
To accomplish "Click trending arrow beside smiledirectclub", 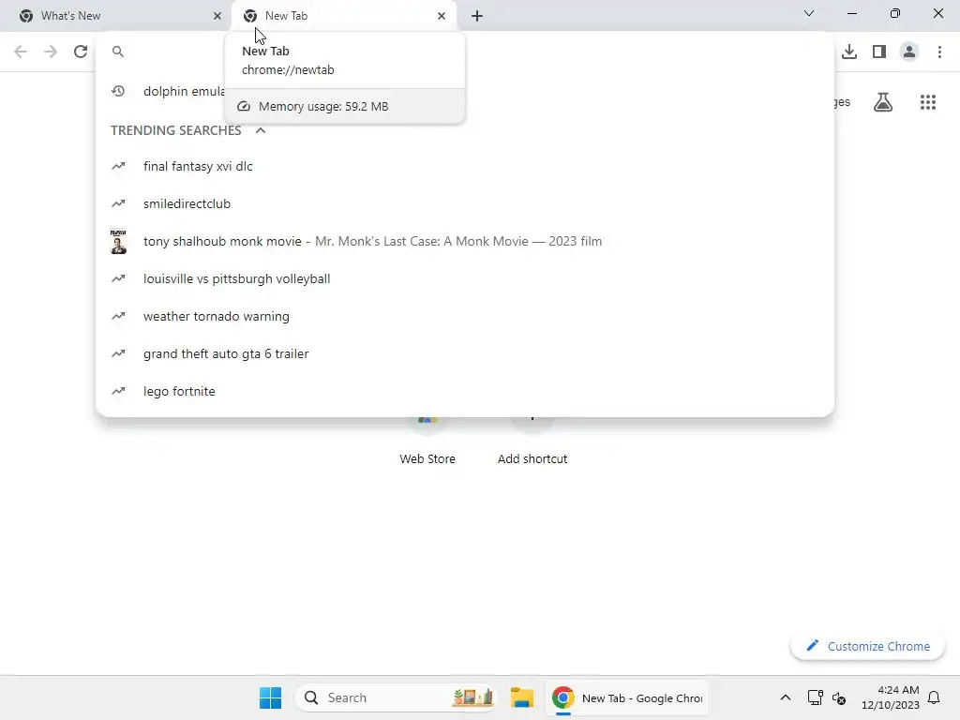I will point(118,203).
